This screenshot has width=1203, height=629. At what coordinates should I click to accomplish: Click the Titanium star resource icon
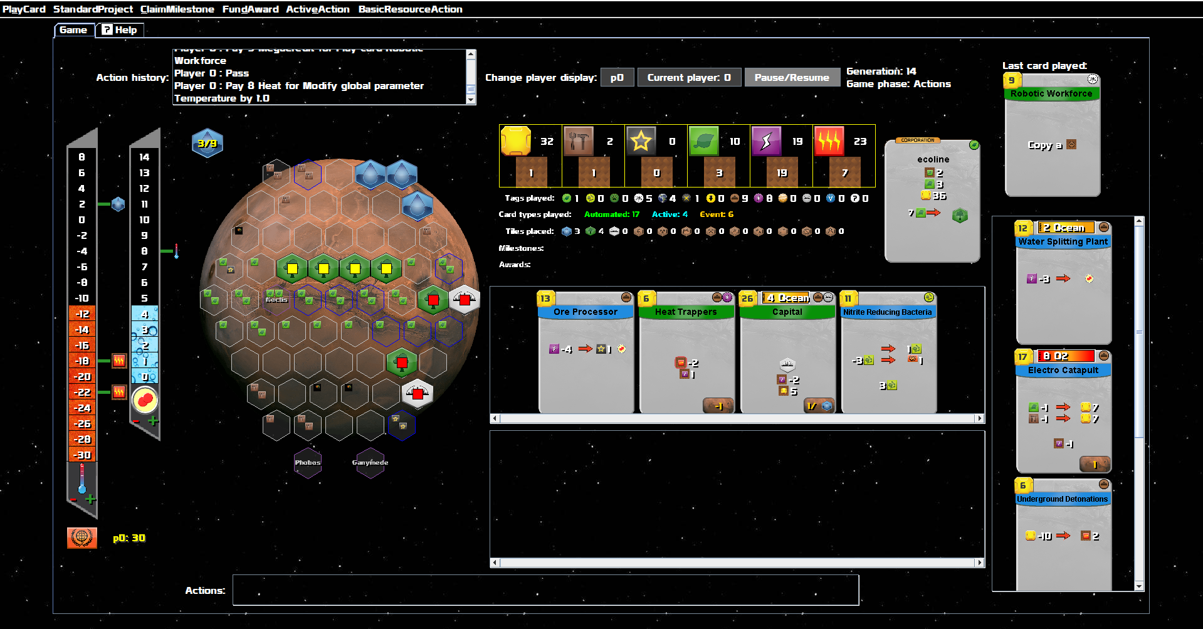click(641, 141)
